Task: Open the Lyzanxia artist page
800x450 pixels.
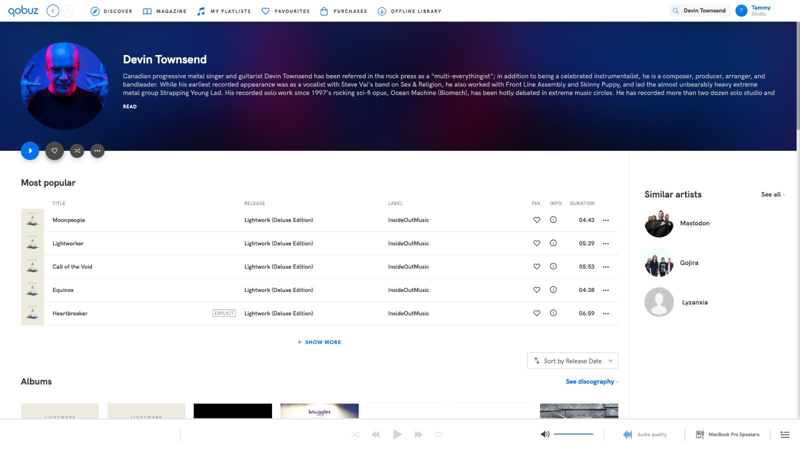Action: pyautogui.click(x=694, y=302)
